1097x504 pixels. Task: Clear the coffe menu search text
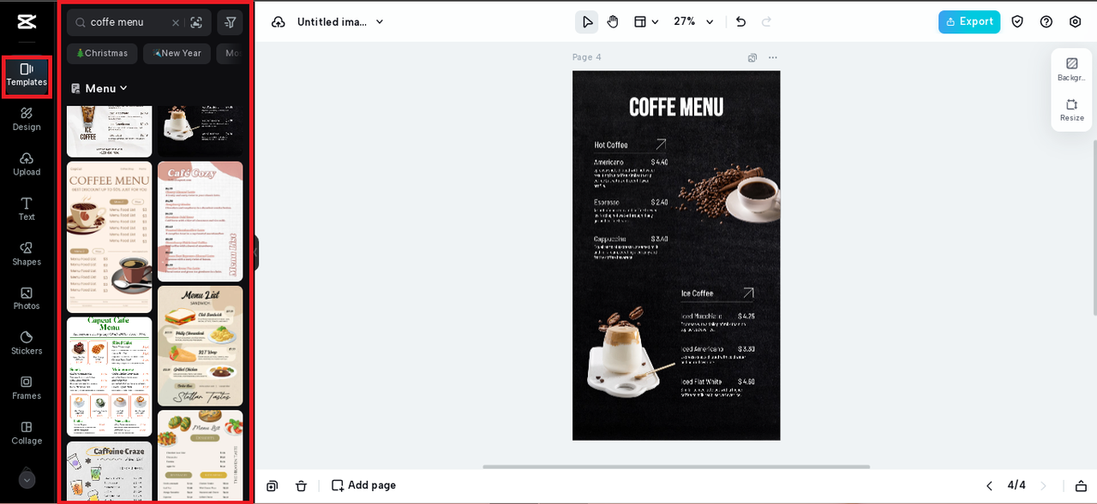[176, 22]
